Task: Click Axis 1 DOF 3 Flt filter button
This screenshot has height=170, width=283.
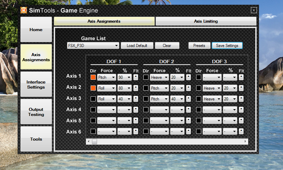Action: (241, 77)
